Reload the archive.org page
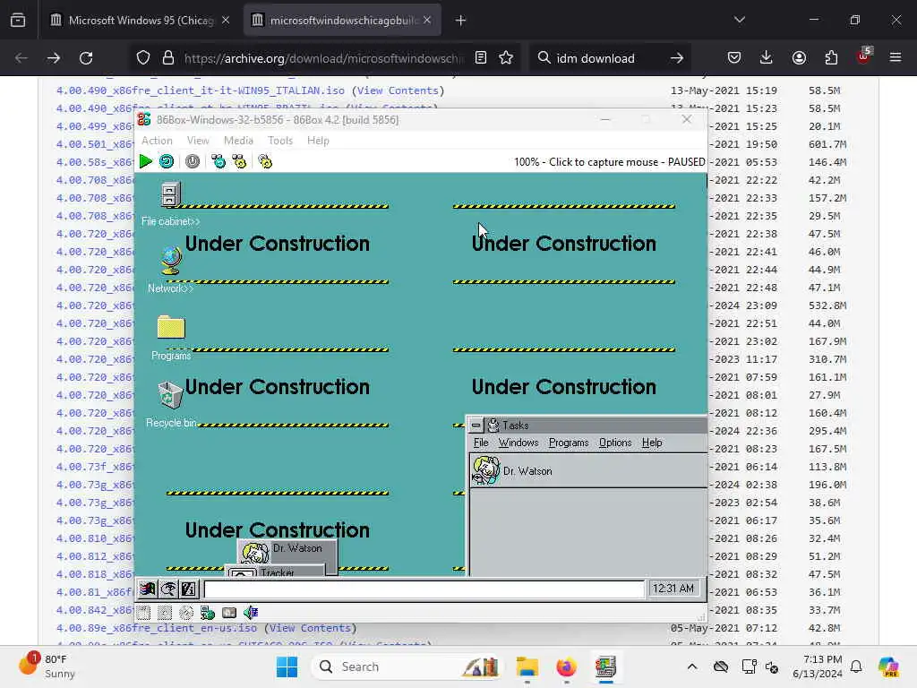917x688 pixels. (86, 58)
